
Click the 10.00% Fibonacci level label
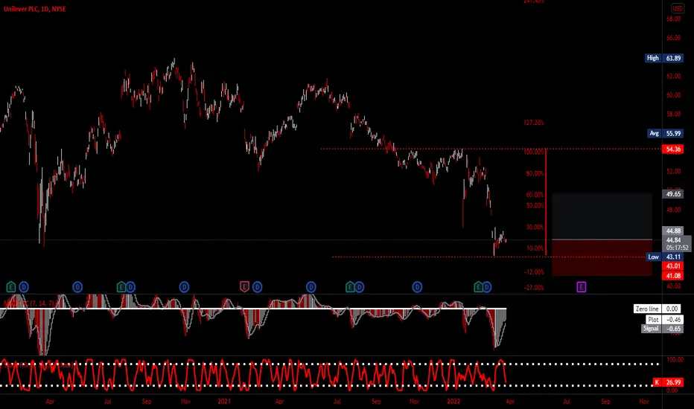535,248
